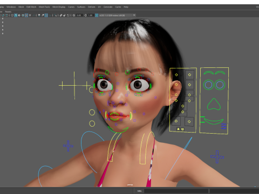The width and height of the screenshot is (259, 194).
Task: Select green jaw curve under the chin
Action: pyautogui.click(x=118, y=130)
